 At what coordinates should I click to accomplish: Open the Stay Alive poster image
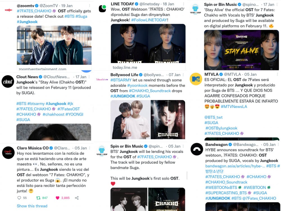click(x=241, y=50)
